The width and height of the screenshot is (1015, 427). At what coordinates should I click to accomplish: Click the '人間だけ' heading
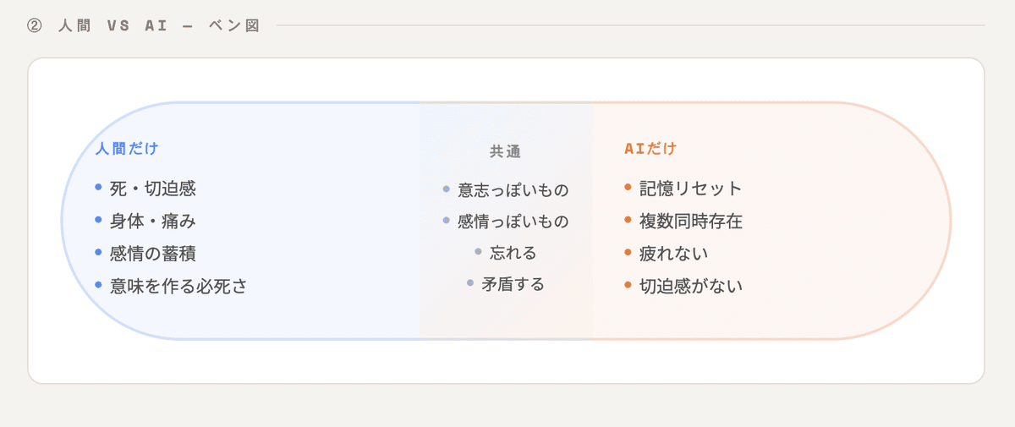tap(127, 148)
